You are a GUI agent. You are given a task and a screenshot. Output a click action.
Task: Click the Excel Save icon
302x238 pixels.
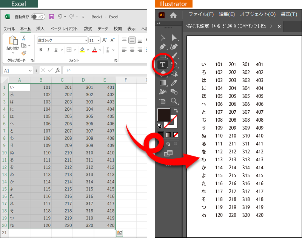click(x=51, y=17)
